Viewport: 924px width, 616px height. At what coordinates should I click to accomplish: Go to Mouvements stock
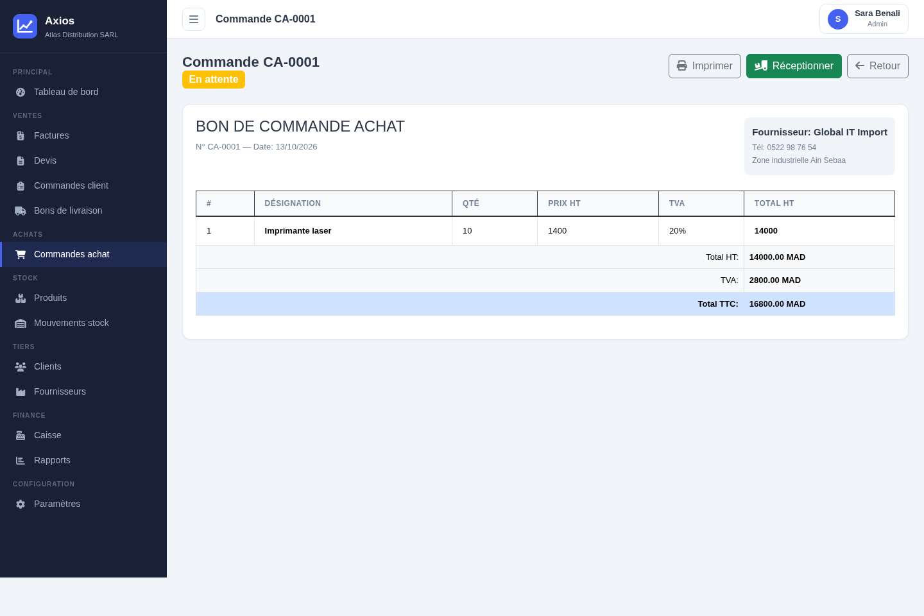[83, 323]
